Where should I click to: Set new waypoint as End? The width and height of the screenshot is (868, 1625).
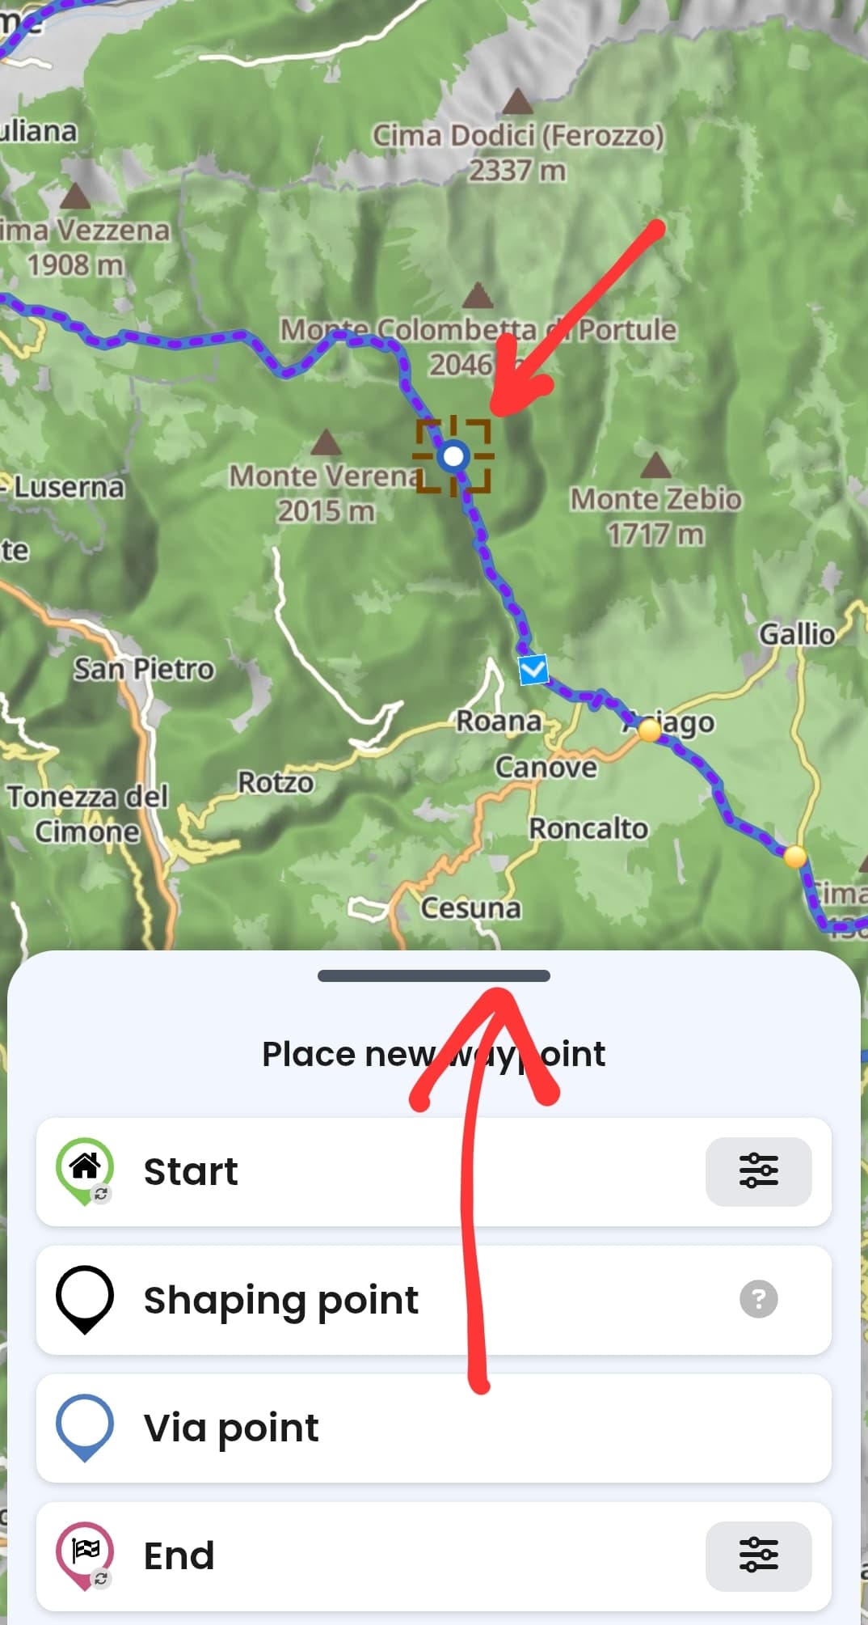pos(434,1556)
